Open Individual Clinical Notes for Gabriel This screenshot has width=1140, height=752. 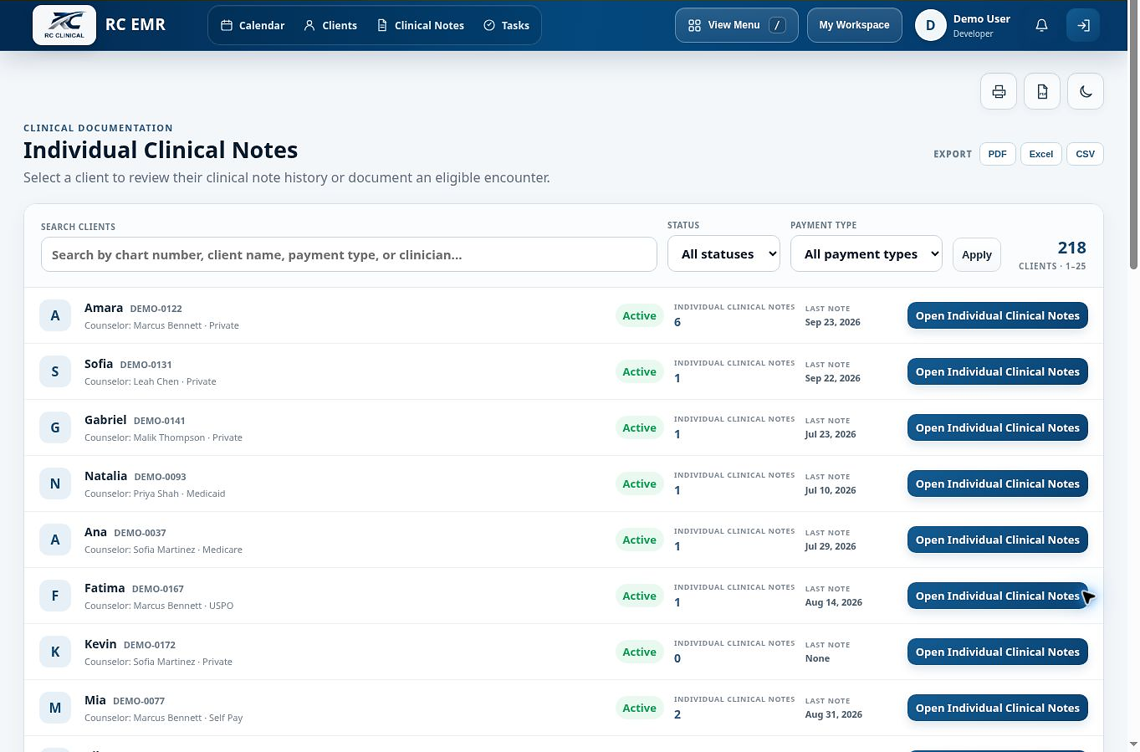[998, 427]
